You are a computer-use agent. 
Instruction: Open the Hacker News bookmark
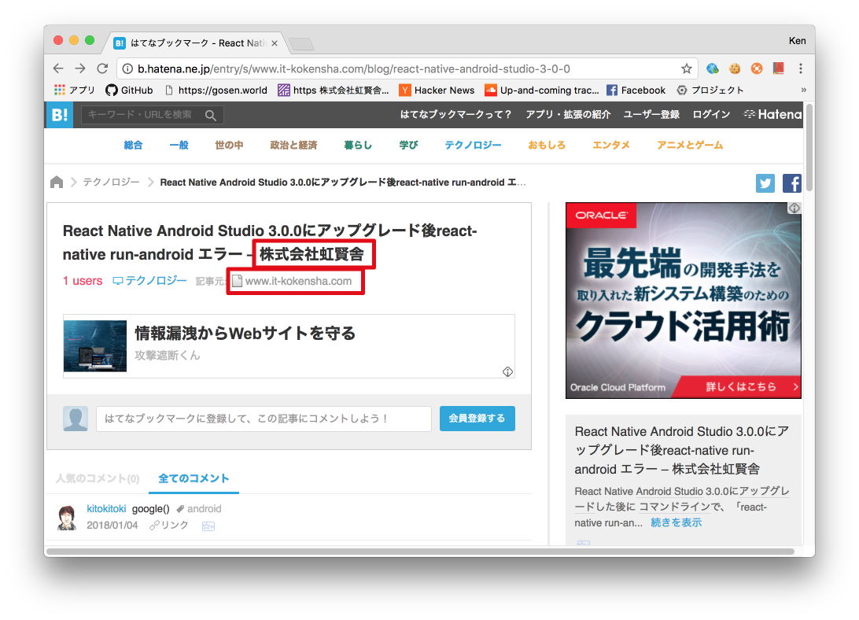click(x=437, y=90)
